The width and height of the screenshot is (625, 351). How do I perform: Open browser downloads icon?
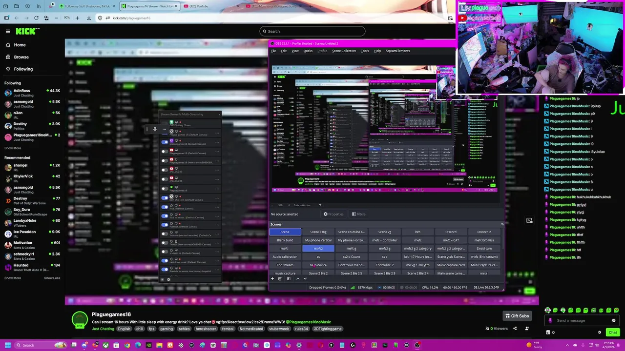pos(88,18)
